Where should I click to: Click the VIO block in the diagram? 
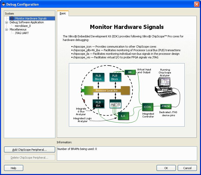[130, 72]
